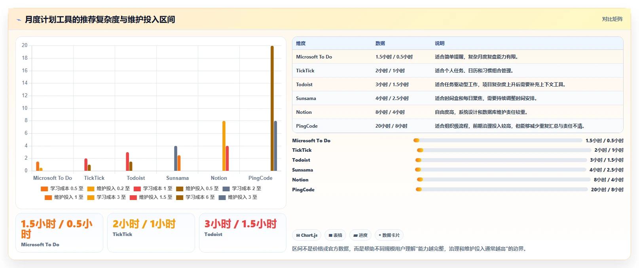Open the 2小时 / 1小时 TickTick card
Viewport: 639px width, 268px height.
tap(151, 233)
